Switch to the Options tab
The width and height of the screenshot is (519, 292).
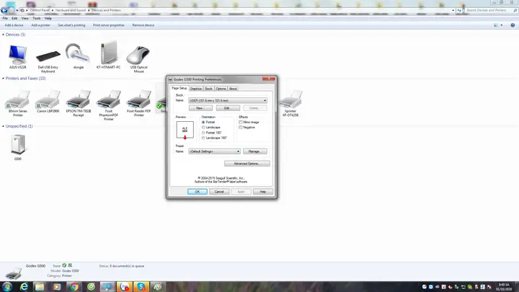221,89
